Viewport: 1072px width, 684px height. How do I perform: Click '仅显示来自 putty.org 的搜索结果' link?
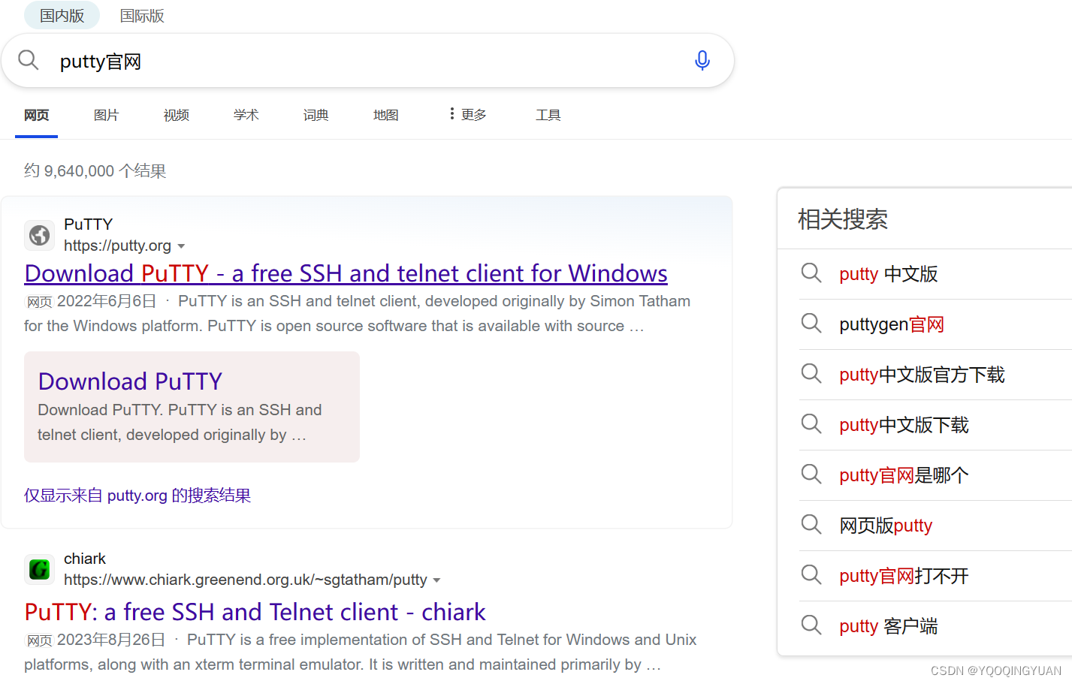[137, 496]
